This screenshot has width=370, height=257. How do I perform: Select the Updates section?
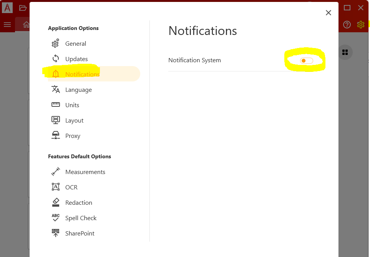(76, 59)
